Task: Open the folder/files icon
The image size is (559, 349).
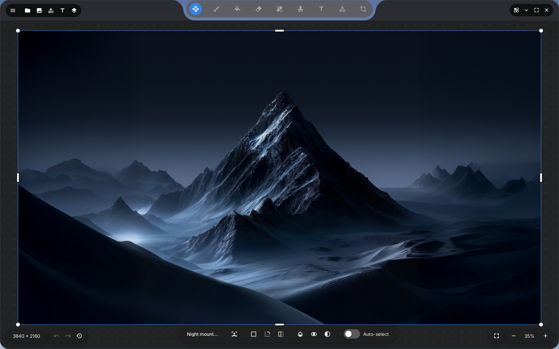Action: pos(28,10)
